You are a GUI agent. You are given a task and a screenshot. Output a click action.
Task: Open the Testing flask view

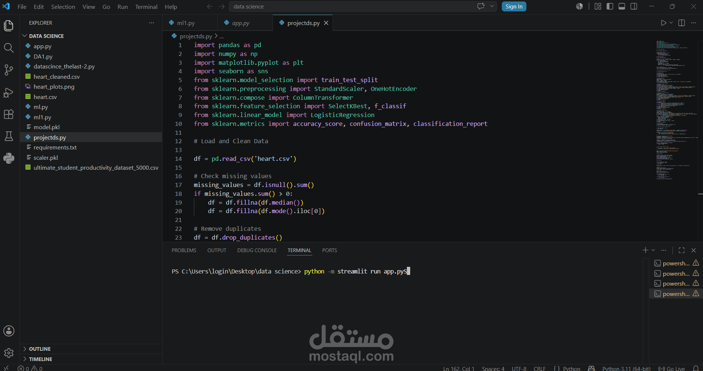[x=9, y=136]
